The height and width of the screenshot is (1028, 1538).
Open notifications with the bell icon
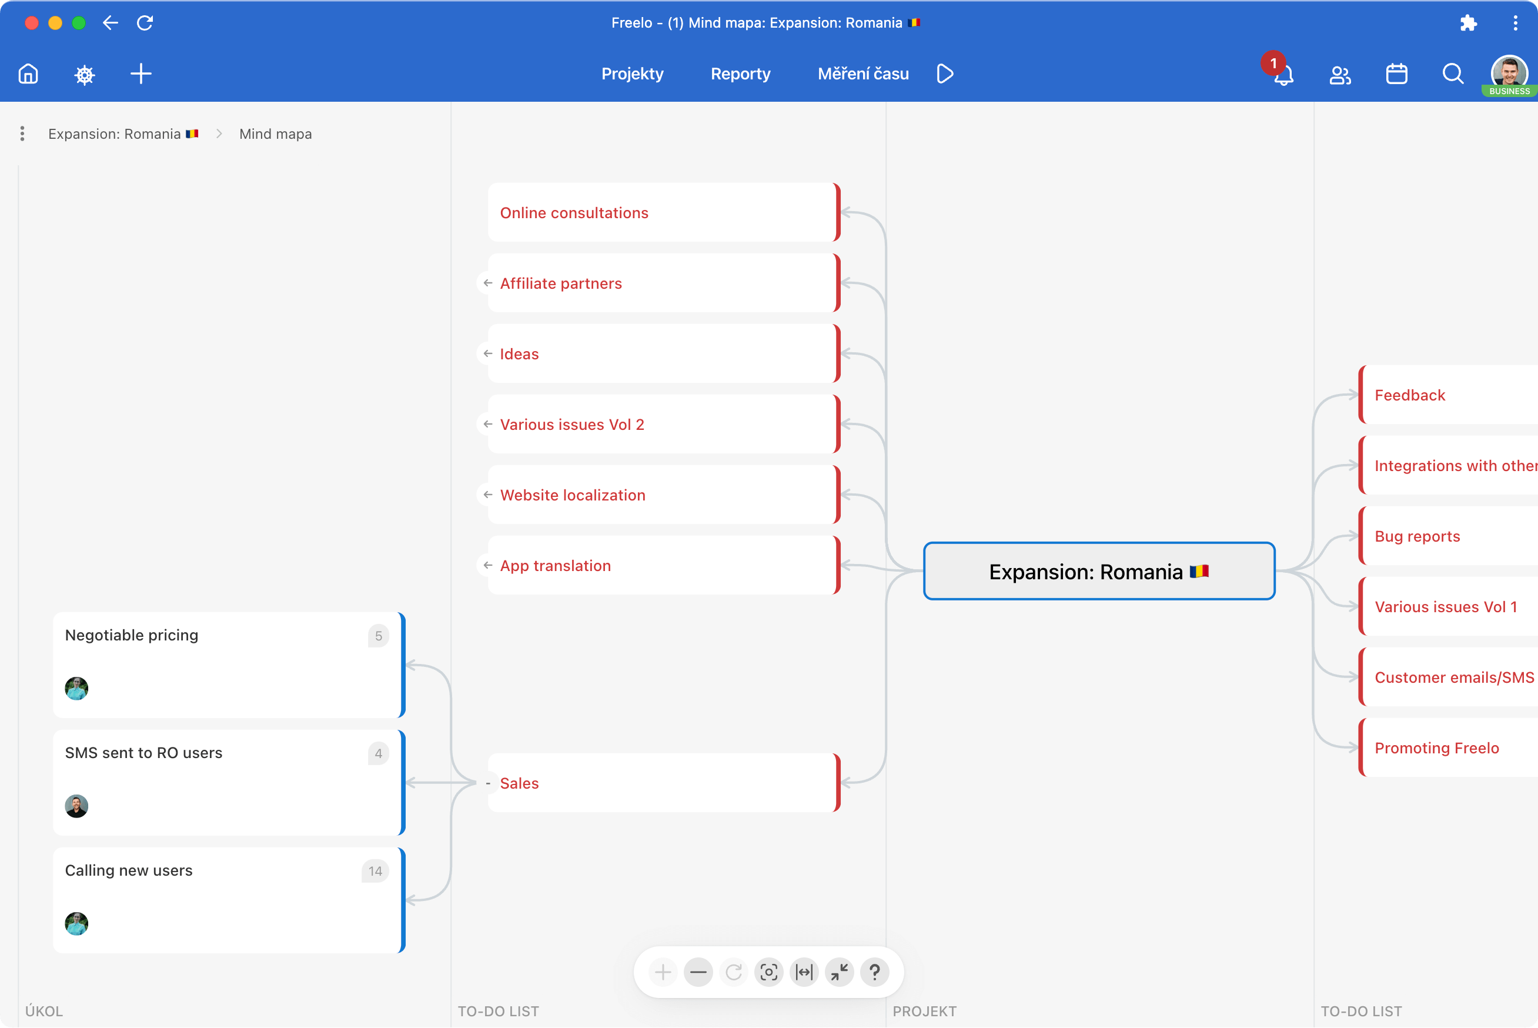pyautogui.click(x=1283, y=75)
